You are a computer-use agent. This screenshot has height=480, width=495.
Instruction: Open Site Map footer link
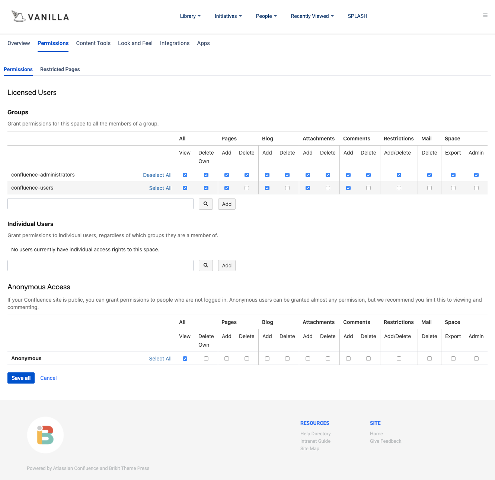coord(310,449)
